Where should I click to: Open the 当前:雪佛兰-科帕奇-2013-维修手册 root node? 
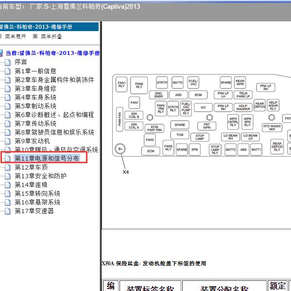pos(52,53)
